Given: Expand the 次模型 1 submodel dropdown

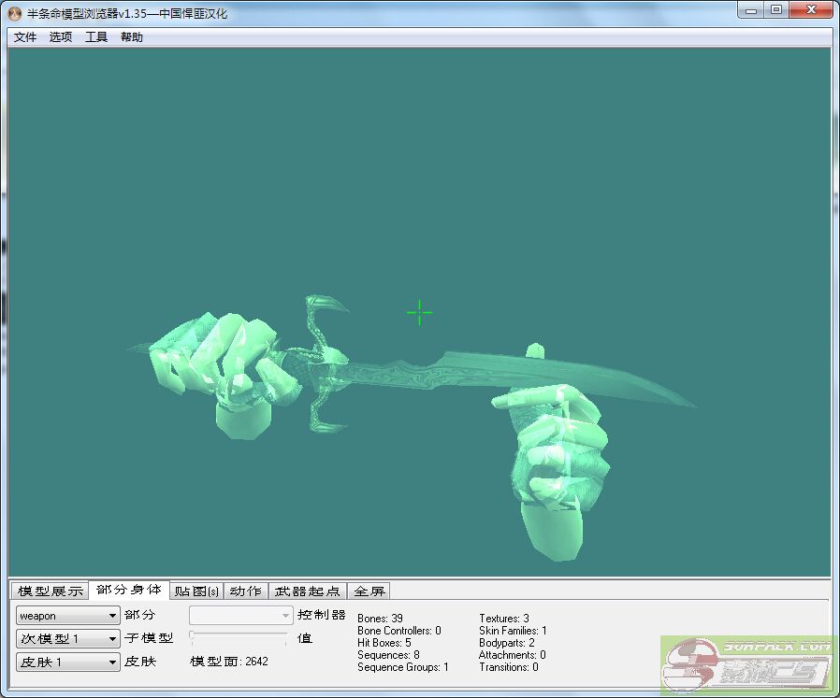Looking at the screenshot, I should tap(68, 639).
